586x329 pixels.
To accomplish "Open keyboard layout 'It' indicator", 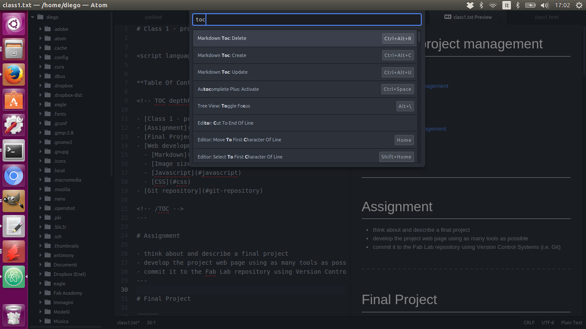I will pyautogui.click(x=507, y=5).
